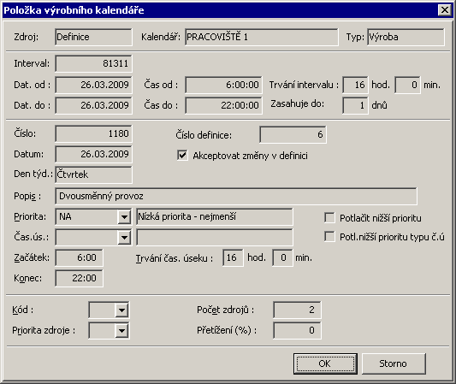Click the Interval field 81311
The height and width of the screenshot is (384, 456).
point(93,63)
